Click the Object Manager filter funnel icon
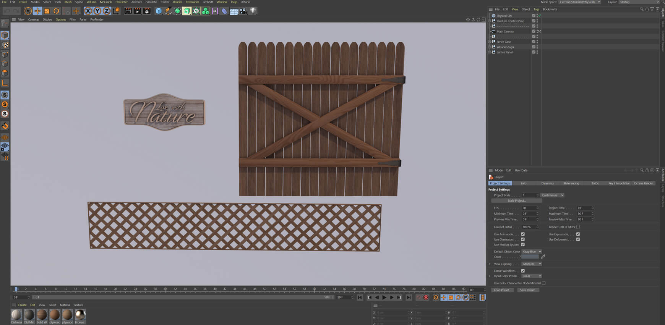665x325 pixels. point(652,9)
